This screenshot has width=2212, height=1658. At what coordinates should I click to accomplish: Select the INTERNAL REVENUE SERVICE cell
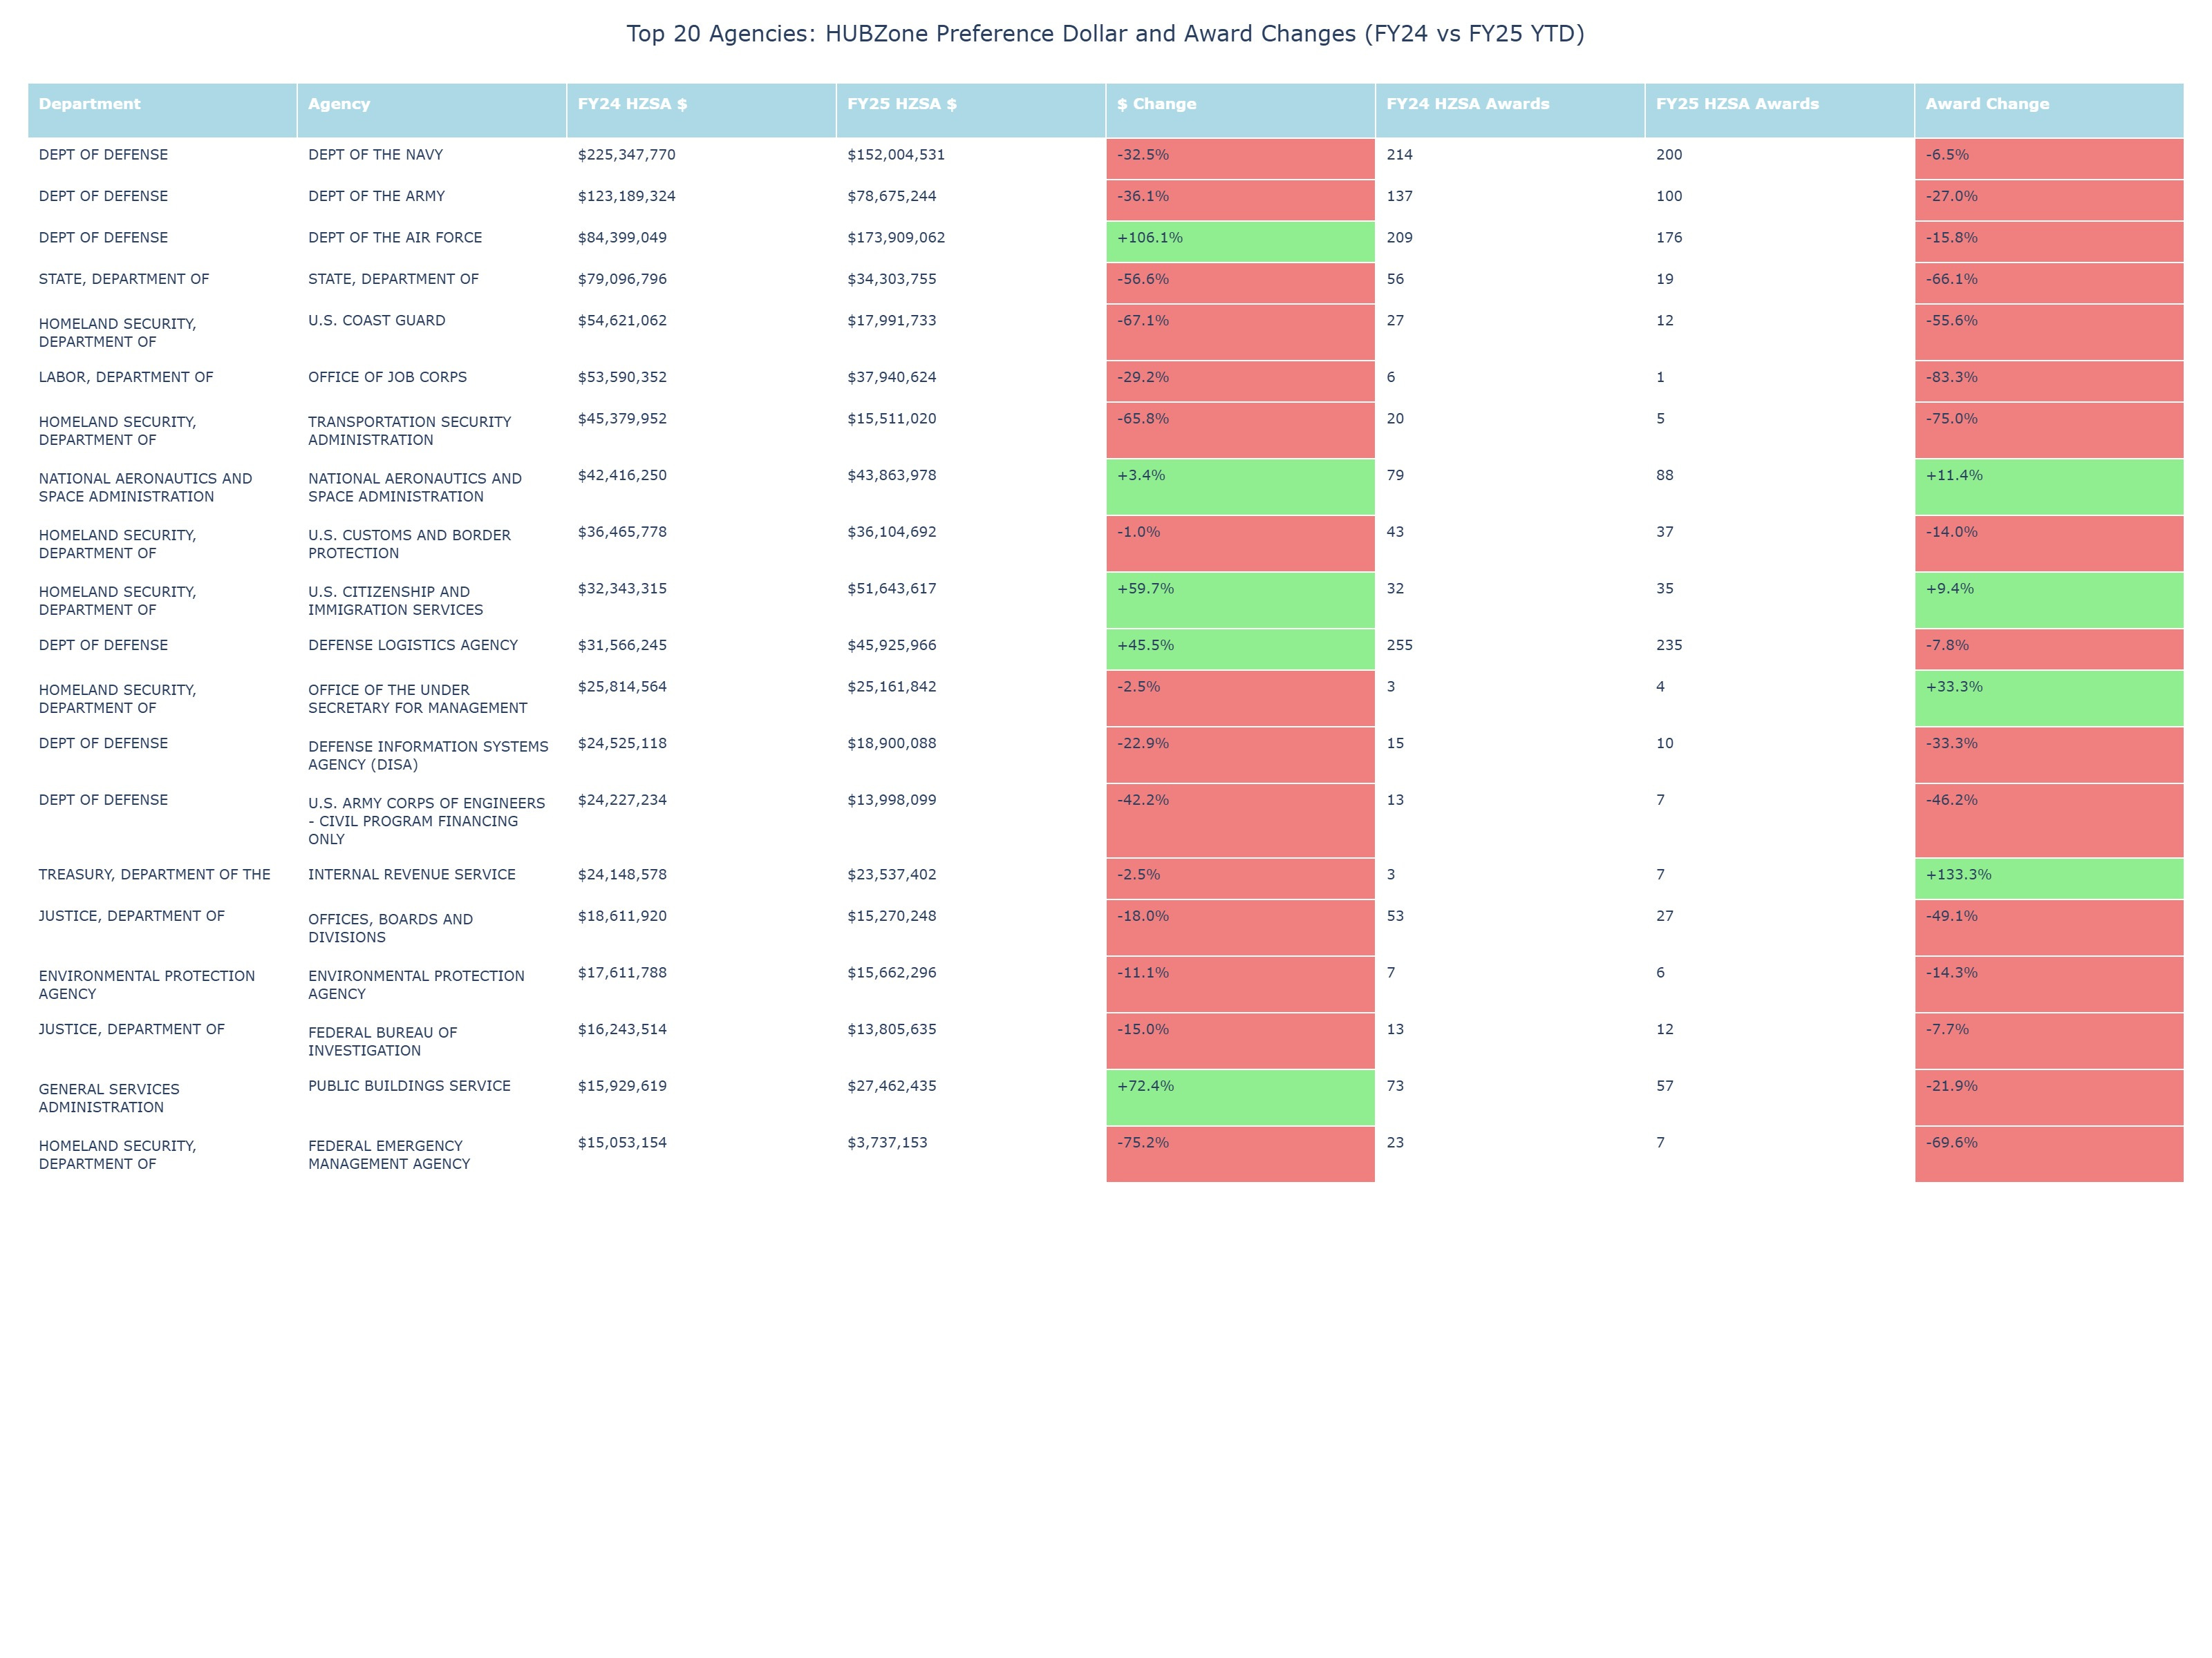coord(411,875)
